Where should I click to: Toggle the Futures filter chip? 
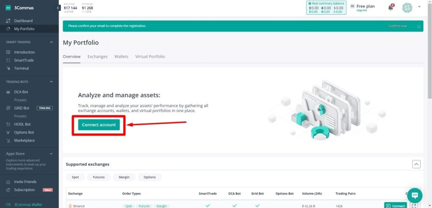pyautogui.click(x=99, y=177)
